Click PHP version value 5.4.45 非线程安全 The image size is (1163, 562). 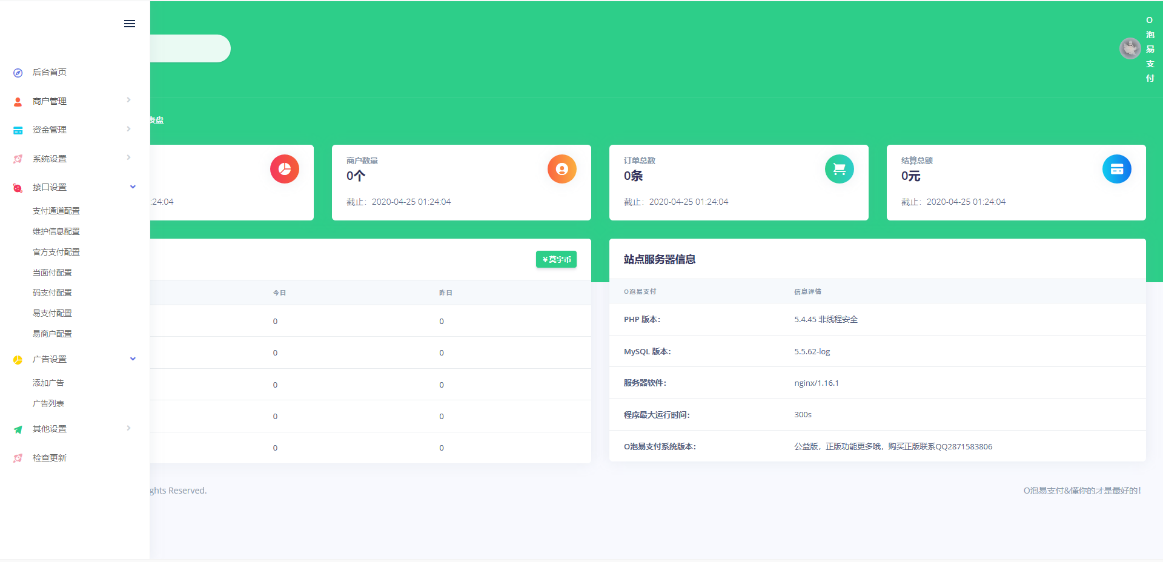(x=826, y=319)
